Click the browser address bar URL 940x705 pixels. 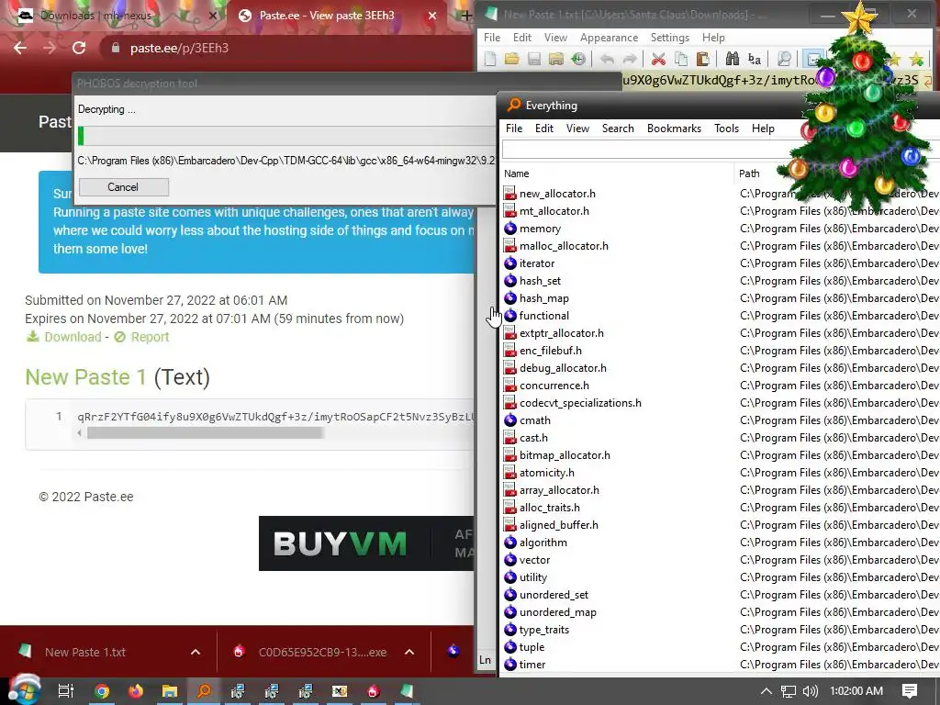179,48
